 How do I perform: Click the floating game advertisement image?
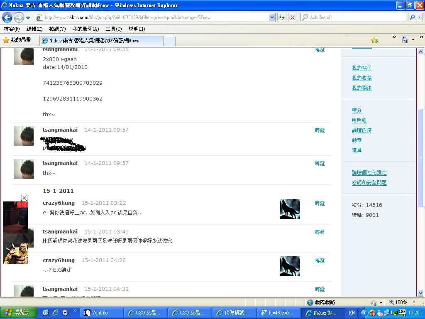15,233
